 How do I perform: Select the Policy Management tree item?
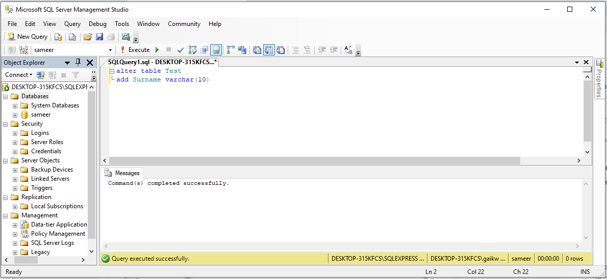pyautogui.click(x=58, y=234)
